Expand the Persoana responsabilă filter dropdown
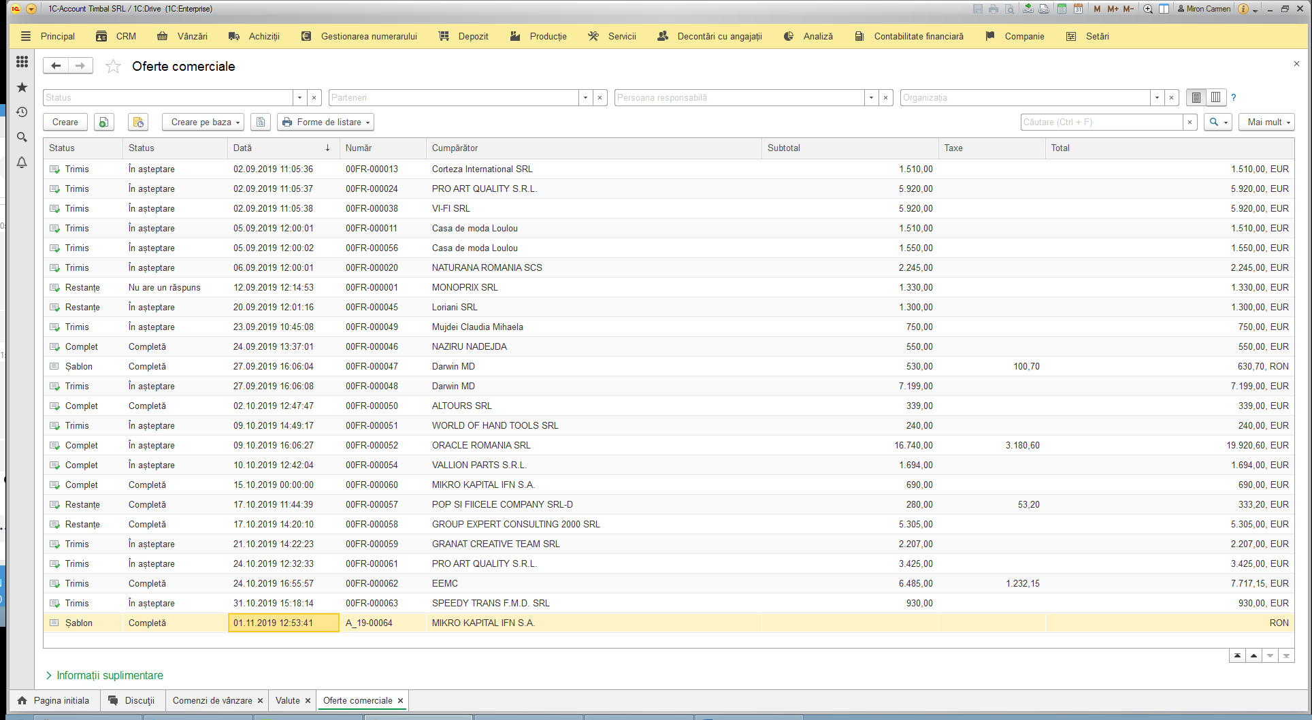The width and height of the screenshot is (1312, 720). click(871, 97)
